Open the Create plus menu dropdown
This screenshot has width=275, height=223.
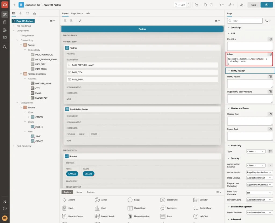[222, 5]
